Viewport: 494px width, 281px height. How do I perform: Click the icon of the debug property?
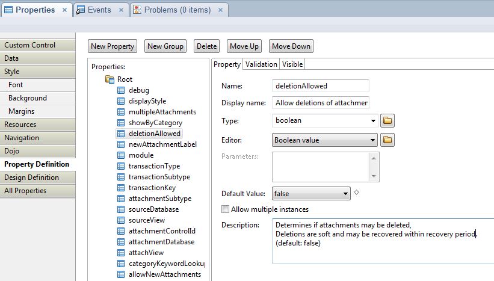[121, 90]
